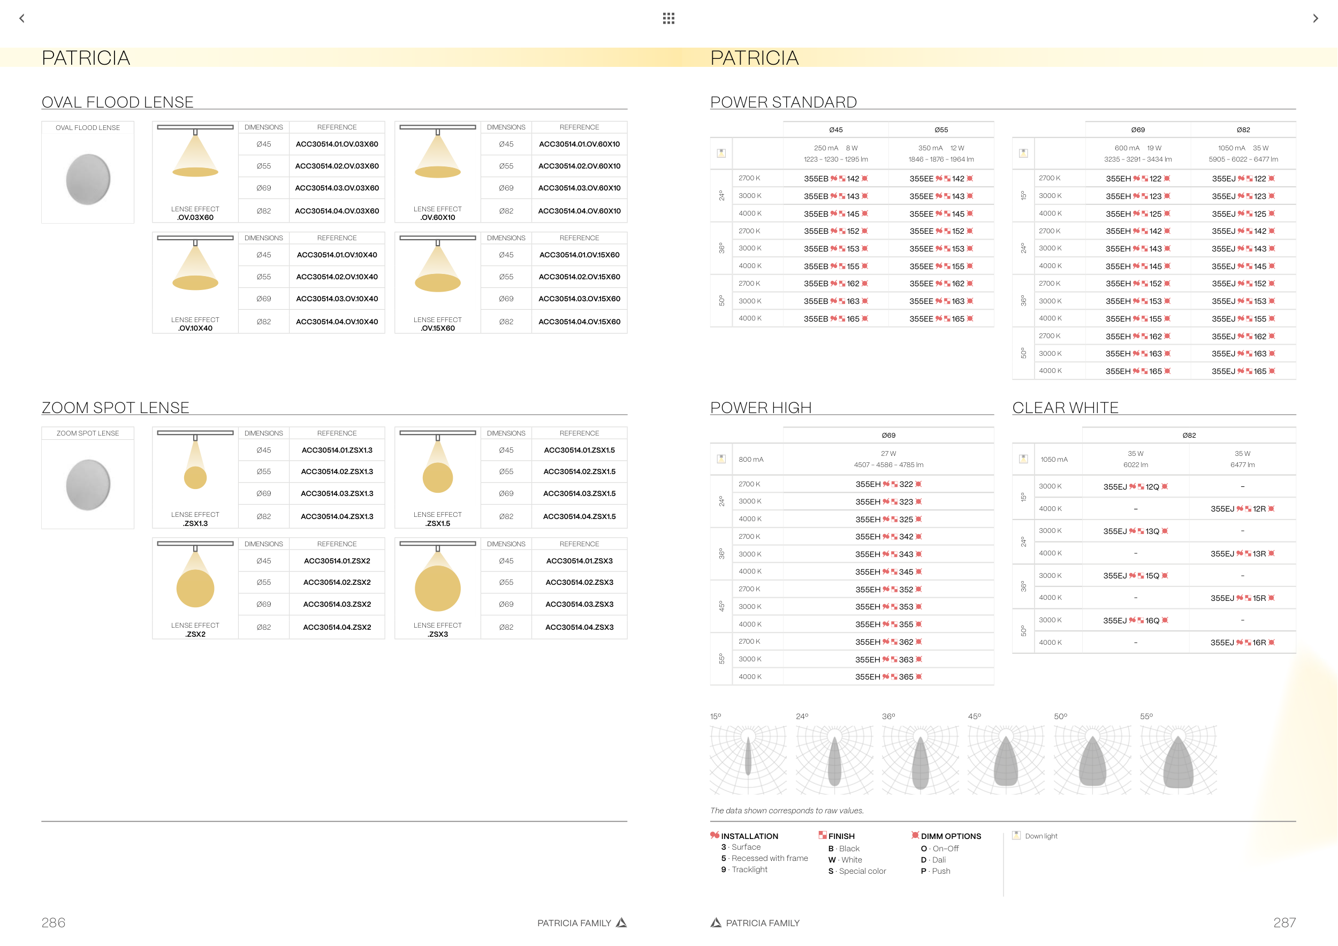Click the POWER STANDARD section heading
Image resolution: width=1338 pixels, height=946 pixels.
tap(783, 102)
